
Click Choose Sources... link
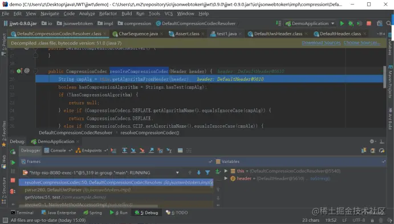pyautogui.click(x=362, y=43)
